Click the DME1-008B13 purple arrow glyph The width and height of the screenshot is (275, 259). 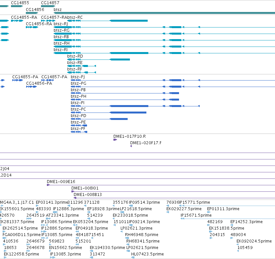point(75,198)
